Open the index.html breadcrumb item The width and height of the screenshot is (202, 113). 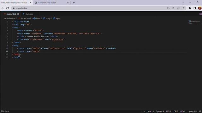25,19
